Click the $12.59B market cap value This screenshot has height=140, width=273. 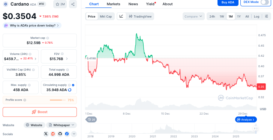pos(34,43)
